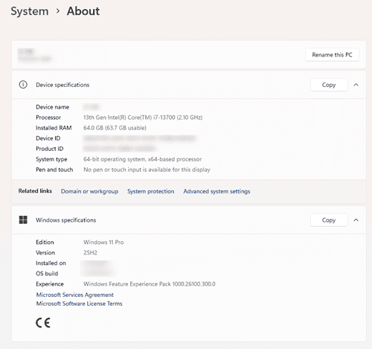This screenshot has height=349, width=372.
Task: Select 'Windows Feature Experience Pack 1000.26100.300.0' text
Action: [x=150, y=284]
